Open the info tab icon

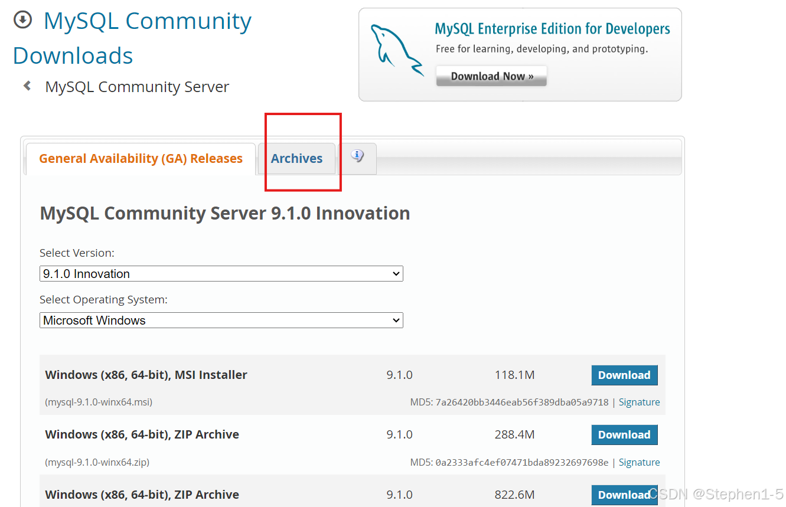[357, 156]
